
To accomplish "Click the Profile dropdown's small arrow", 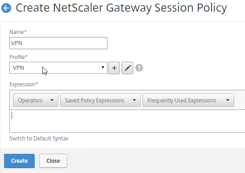I will (x=102, y=68).
